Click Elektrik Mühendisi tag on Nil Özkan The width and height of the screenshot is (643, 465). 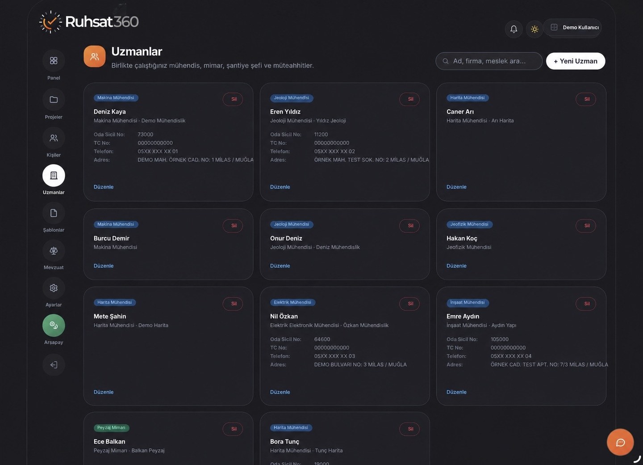(292, 303)
